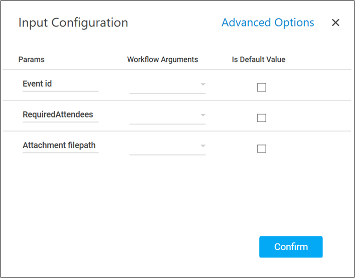Click the Workflow Arguments column header
Image resolution: width=355 pixels, height=278 pixels.
[162, 59]
